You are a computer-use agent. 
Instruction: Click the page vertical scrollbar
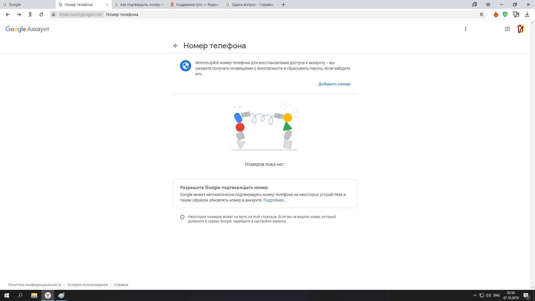click(532, 155)
